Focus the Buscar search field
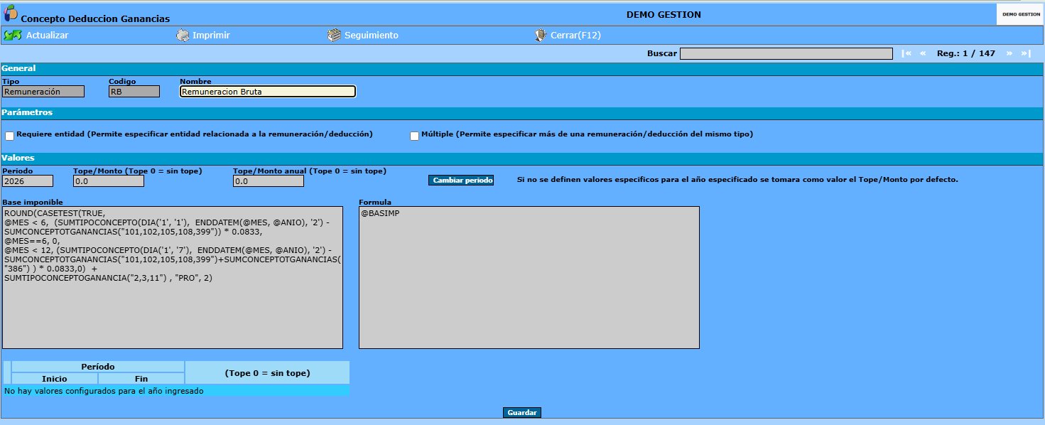Image resolution: width=1045 pixels, height=425 pixels. pos(786,53)
